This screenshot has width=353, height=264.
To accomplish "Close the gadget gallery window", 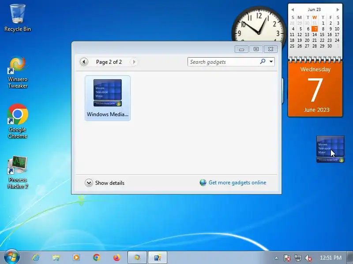I will pyautogui.click(x=270, y=49).
